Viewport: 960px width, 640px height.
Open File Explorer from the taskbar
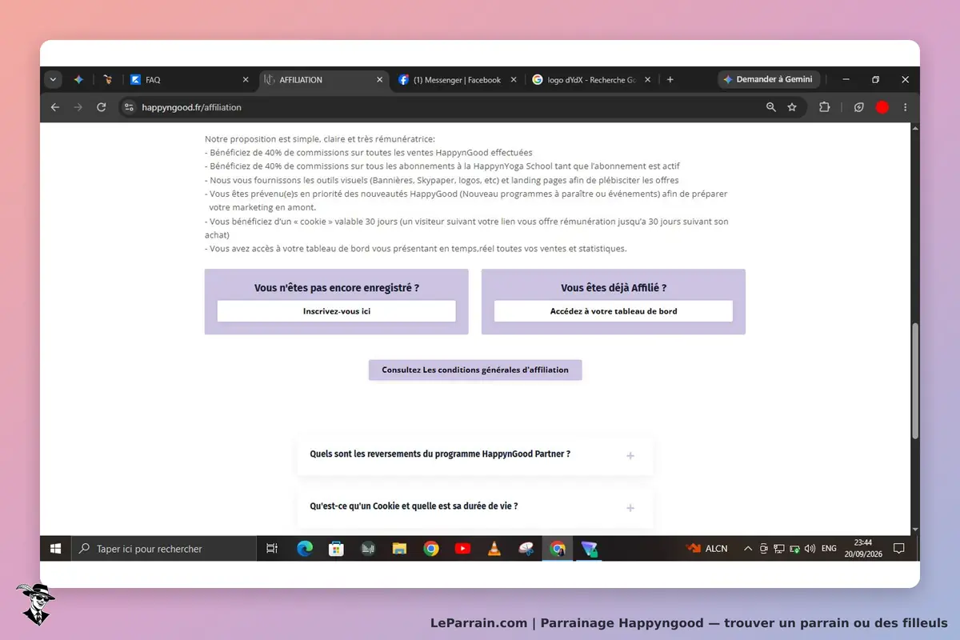(x=400, y=549)
